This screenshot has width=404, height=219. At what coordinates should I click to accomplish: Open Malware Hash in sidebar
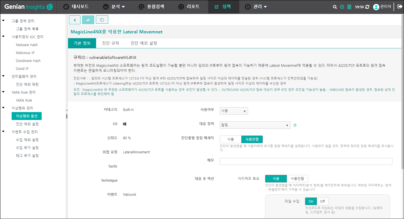pos(27,45)
